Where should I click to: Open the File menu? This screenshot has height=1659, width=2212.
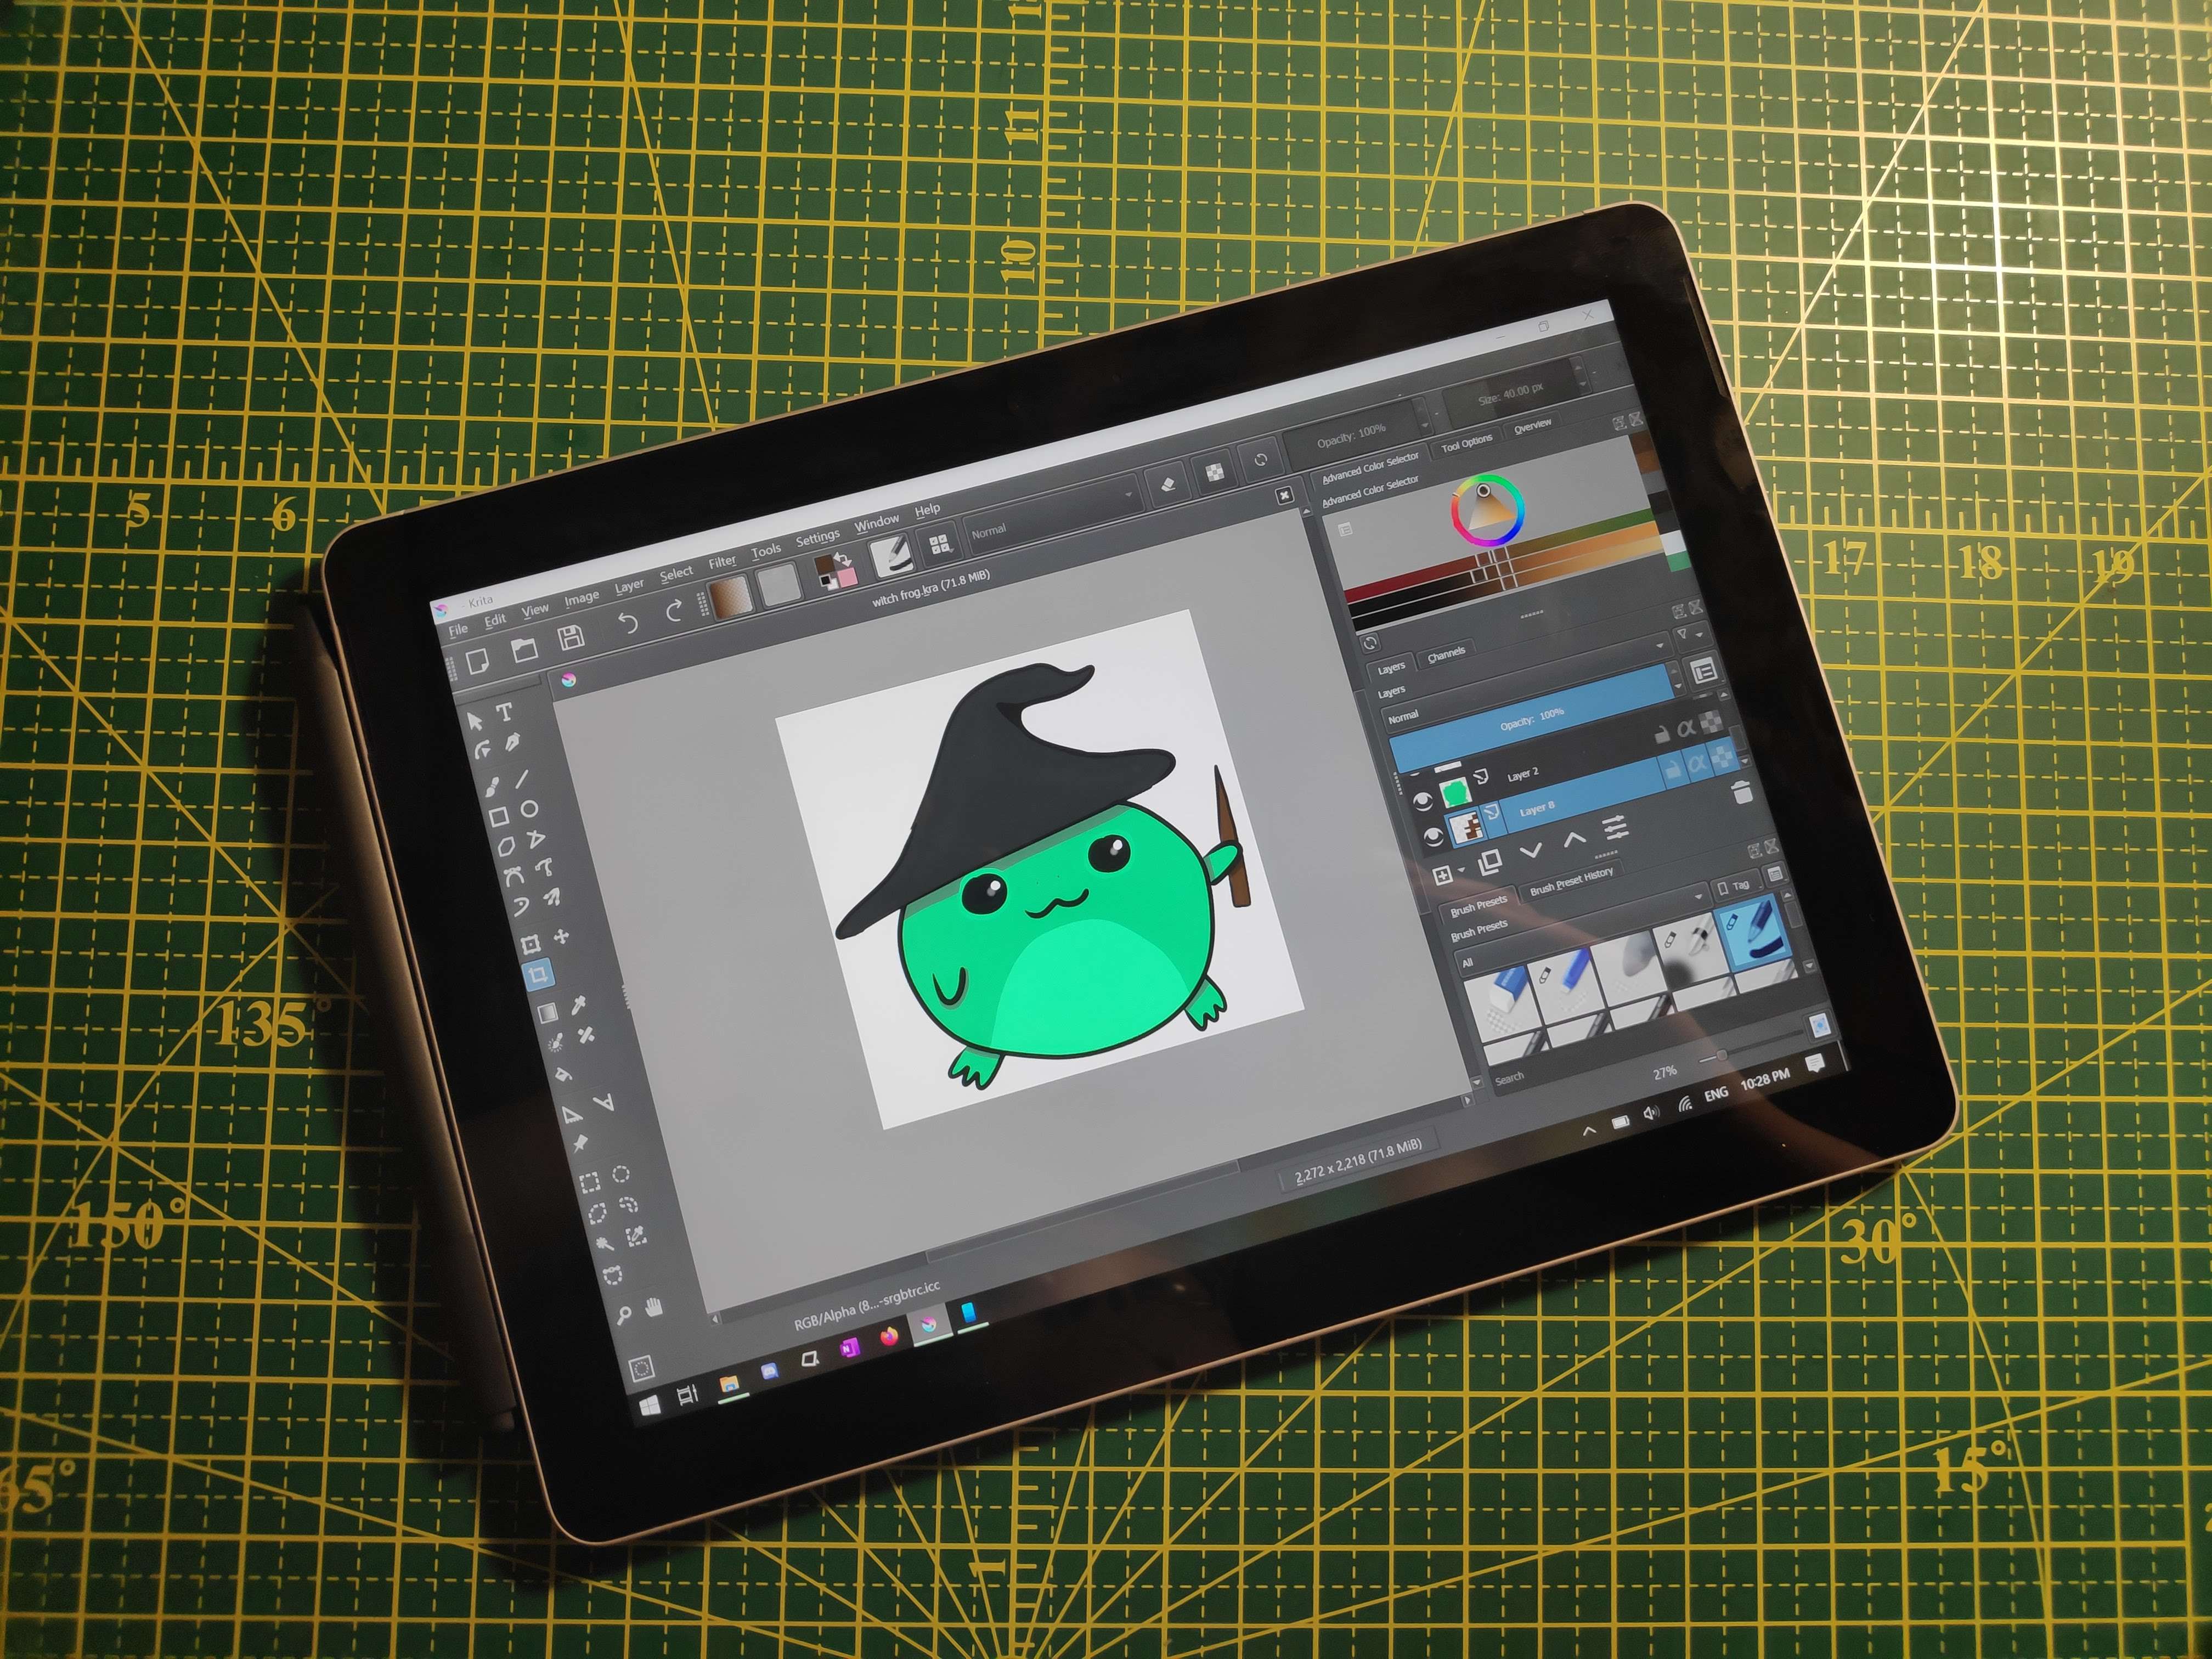pyautogui.click(x=458, y=629)
